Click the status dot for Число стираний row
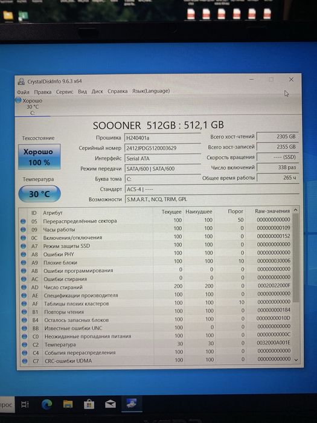The height and width of the screenshot is (423, 317). 24,287
